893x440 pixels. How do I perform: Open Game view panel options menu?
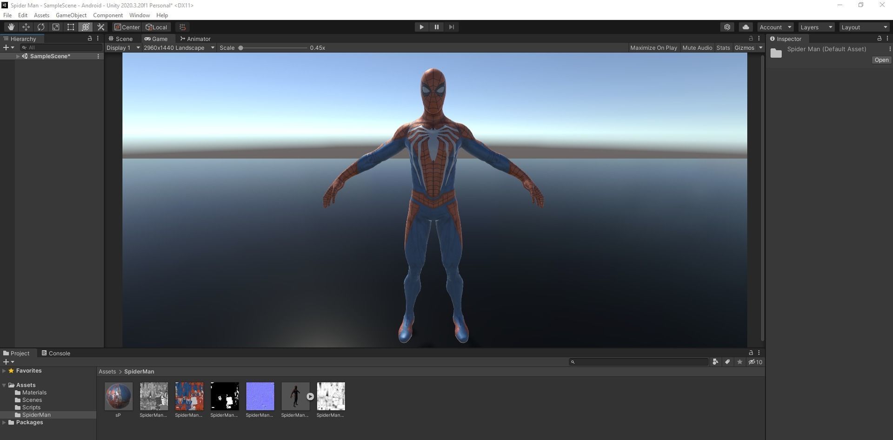[759, 39]
